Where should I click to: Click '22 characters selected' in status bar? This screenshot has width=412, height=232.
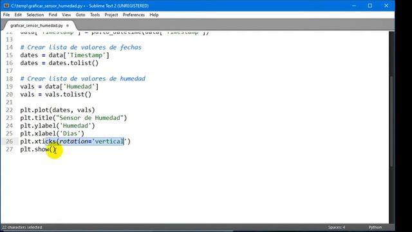(22, 227)
